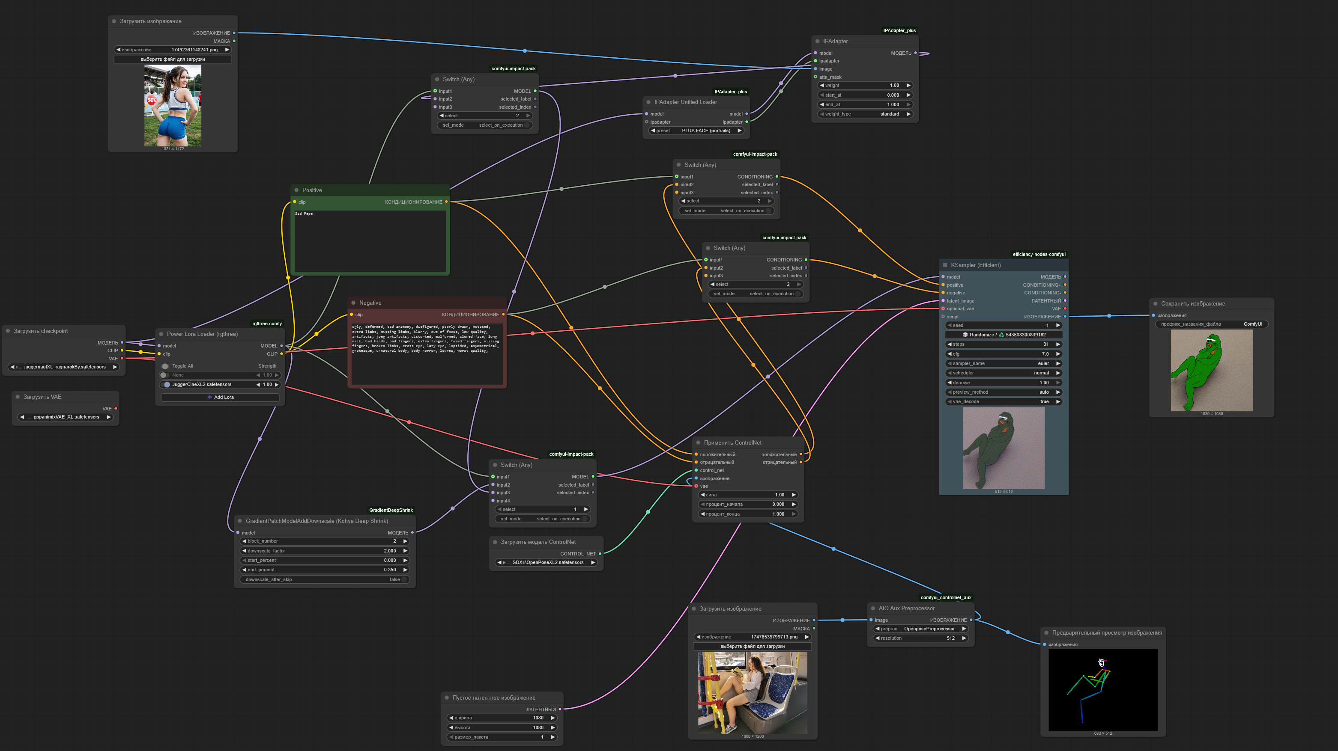Click the left arrow on ширина in the empty latent node
This screenshot has width=1338, height=751.
tap(451, 718)
